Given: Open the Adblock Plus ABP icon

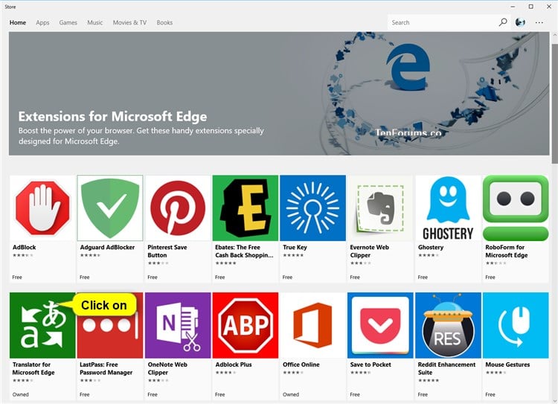Looking at the screenshot, I should click(x=246, y=325).
